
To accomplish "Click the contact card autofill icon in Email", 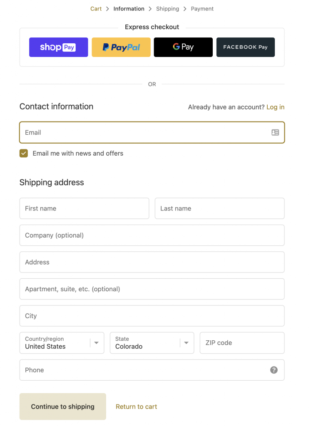I will click(x=275, y=132).
